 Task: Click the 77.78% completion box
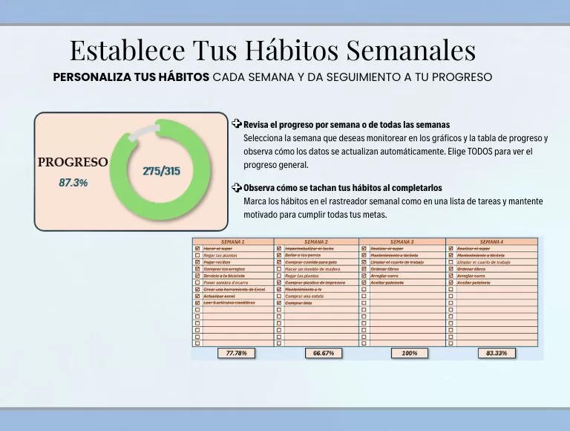pos(236,353)
